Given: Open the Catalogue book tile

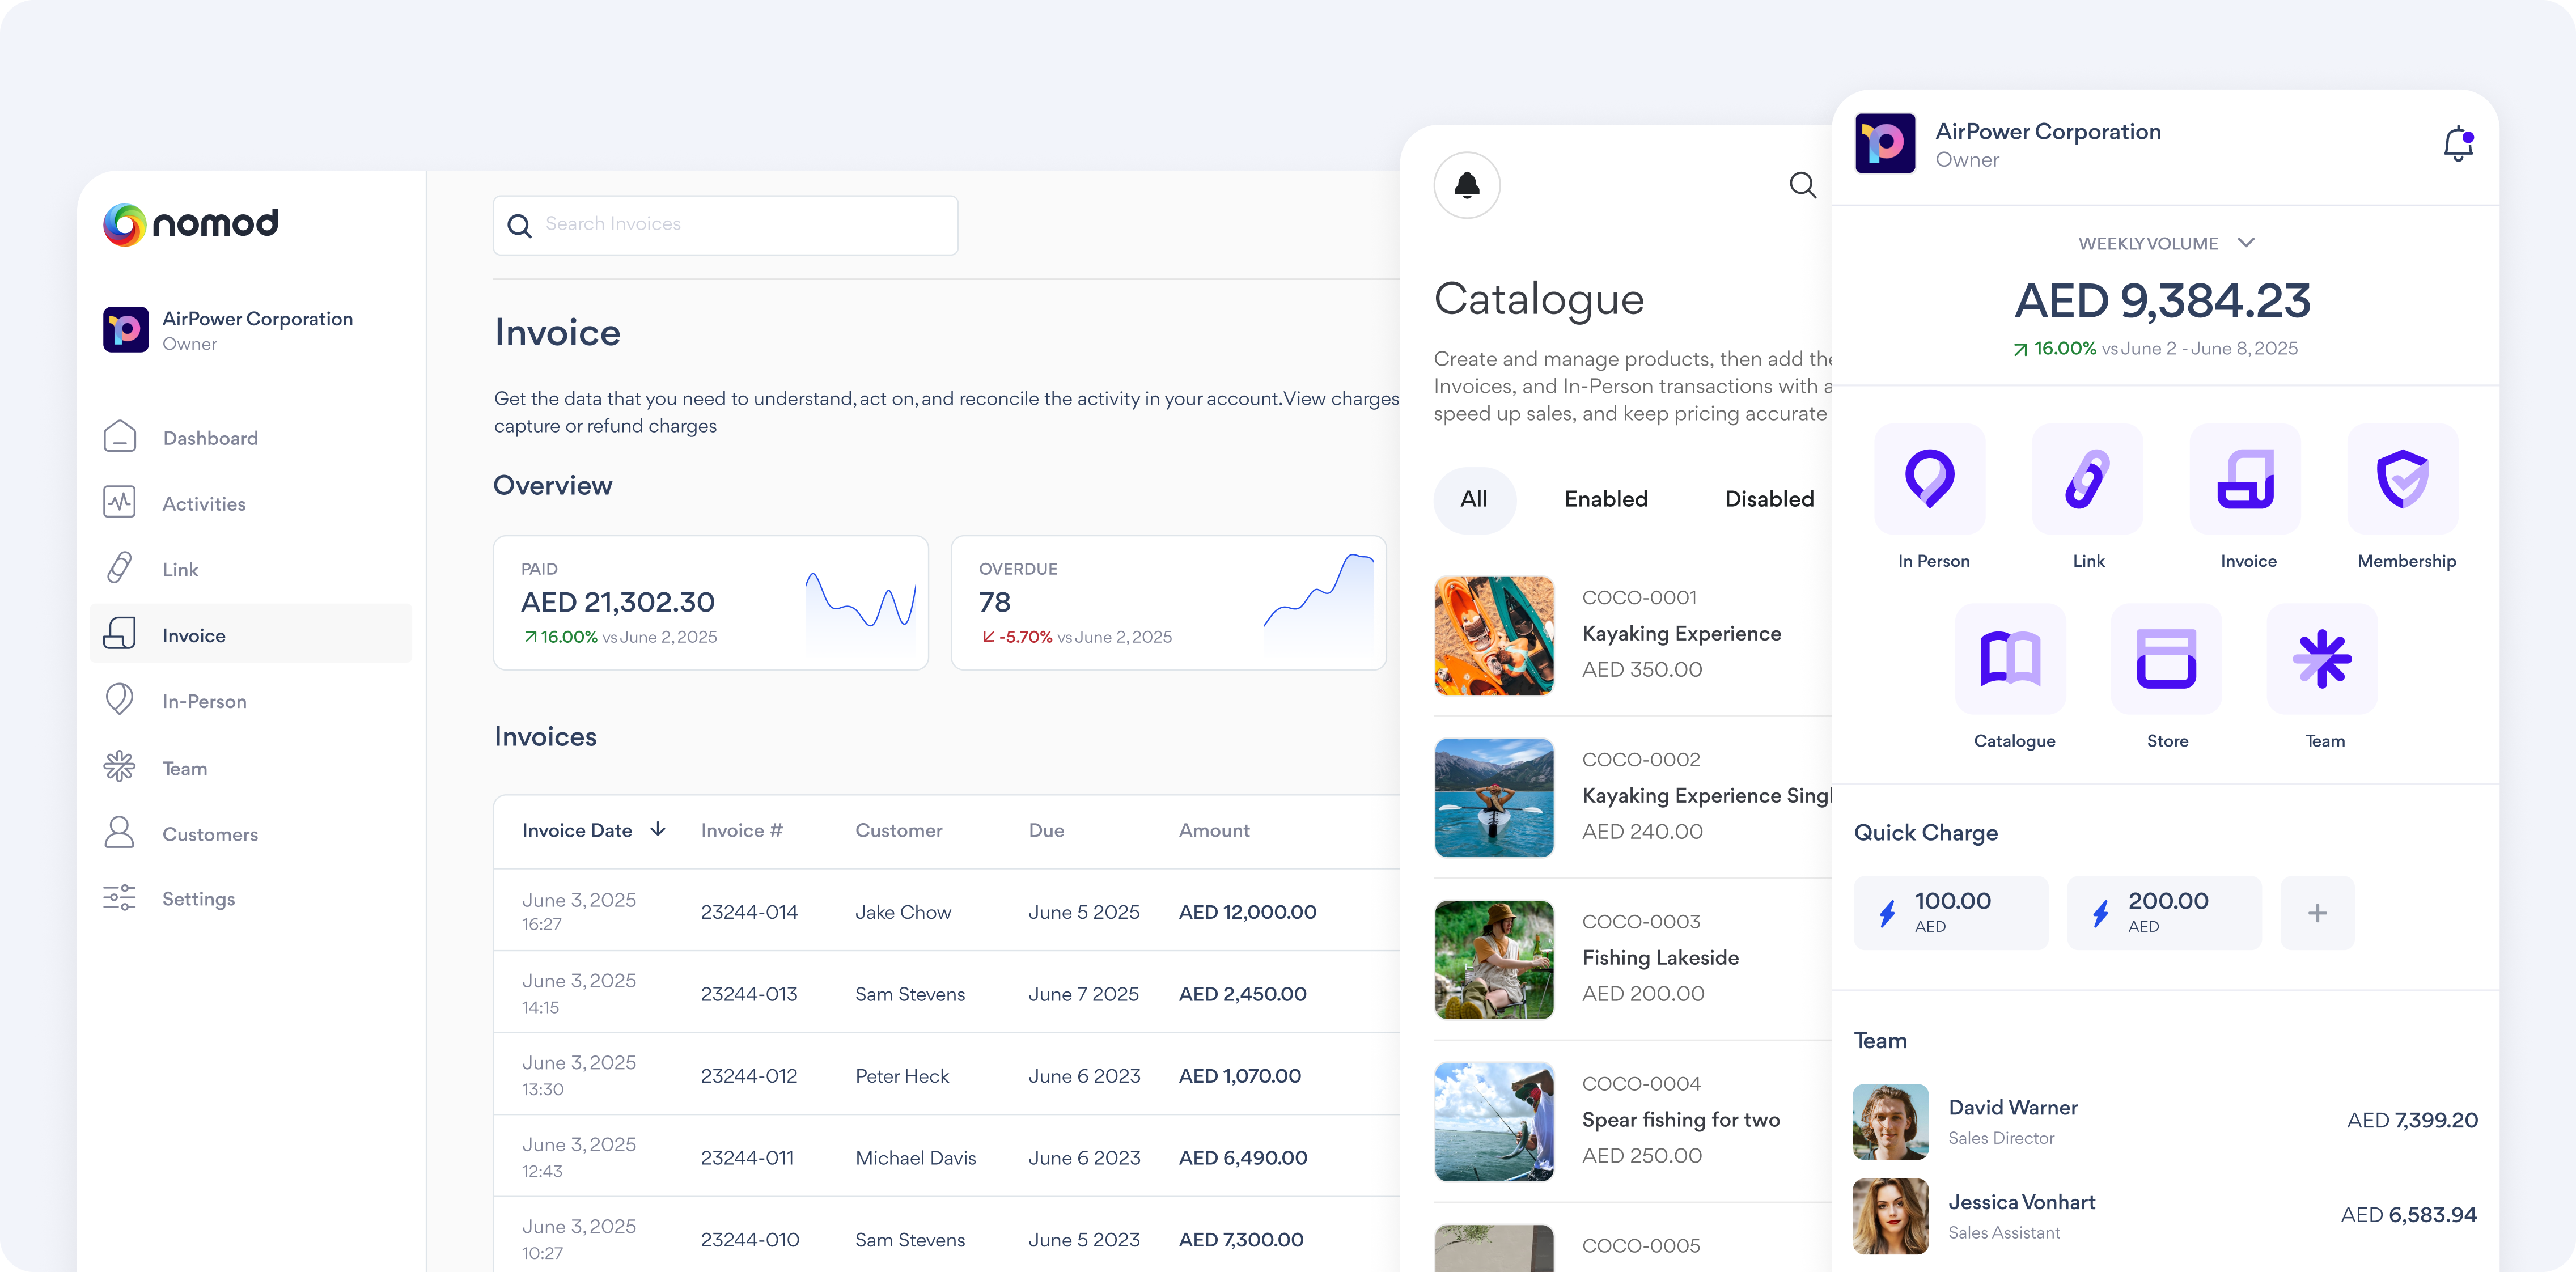Looking at the screenshot, I should (2011, 659).
